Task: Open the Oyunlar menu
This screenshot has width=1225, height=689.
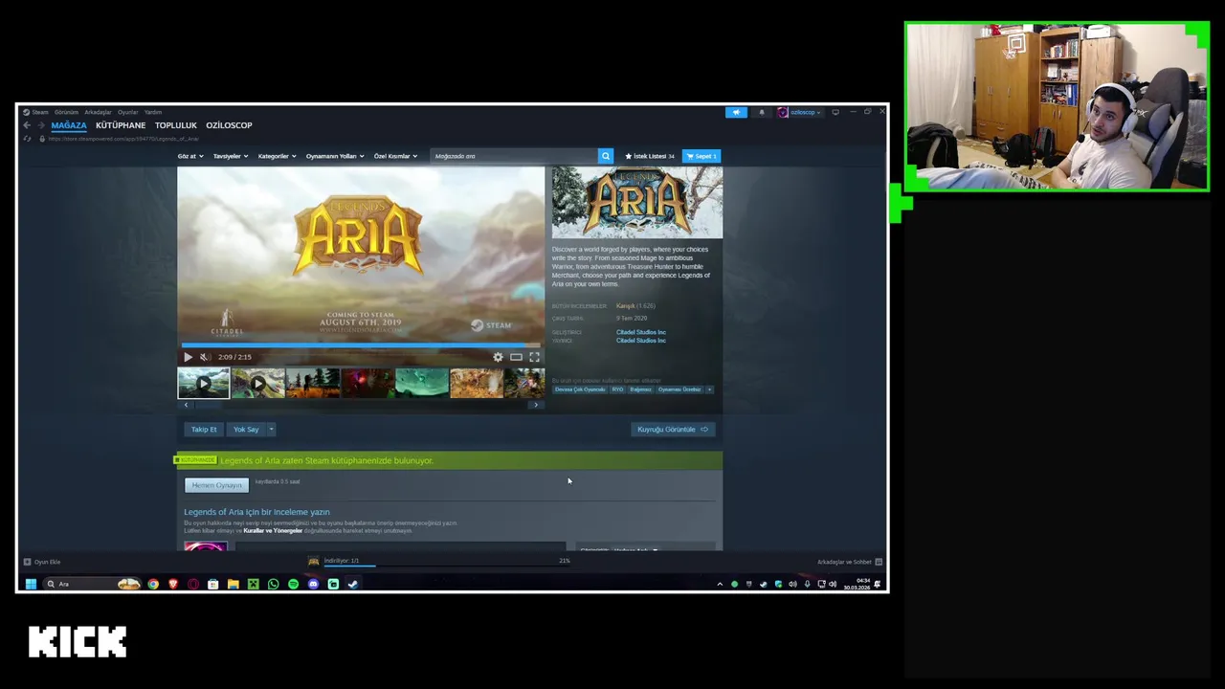Action: [x=128, y=112]
